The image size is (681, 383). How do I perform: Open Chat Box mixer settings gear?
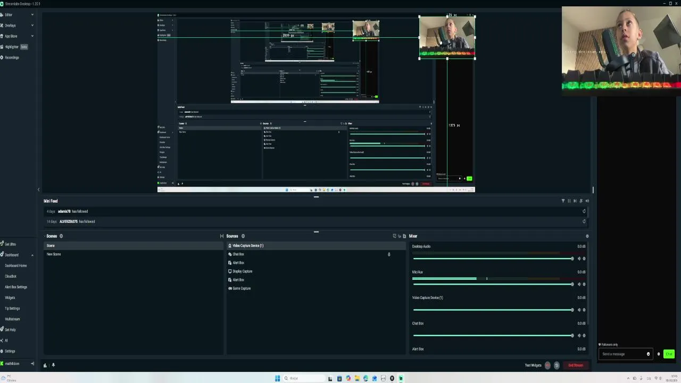(x=584, y=335)
